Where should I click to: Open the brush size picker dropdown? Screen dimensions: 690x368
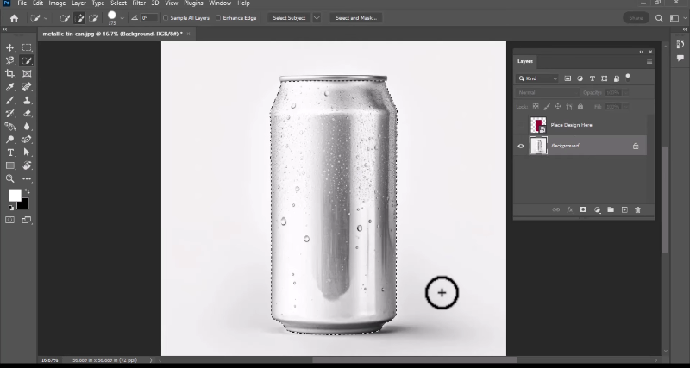122,17
